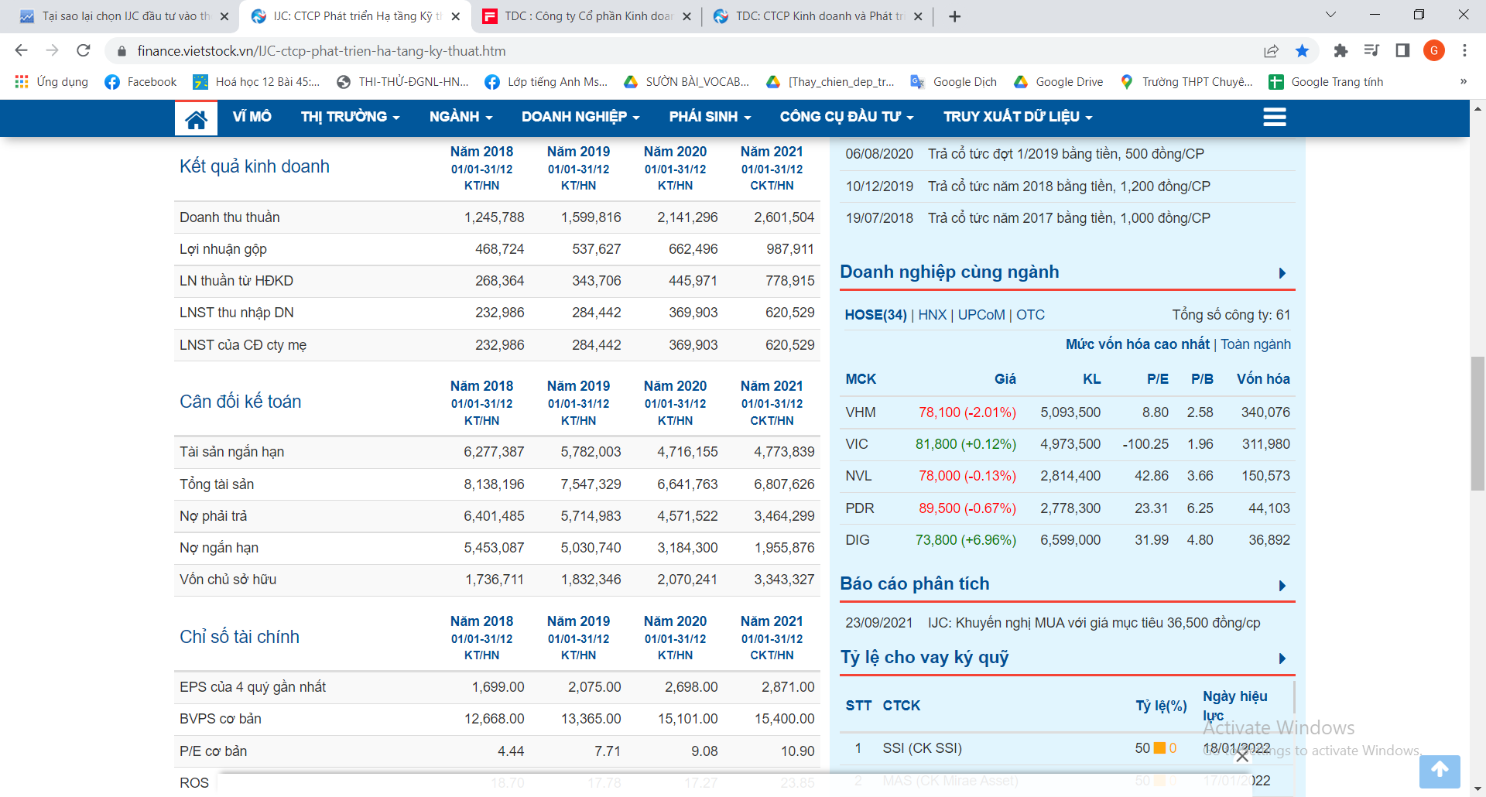
Task: Switch to TDC Công ty Cổ phần tab
Action: pos(588,16)
